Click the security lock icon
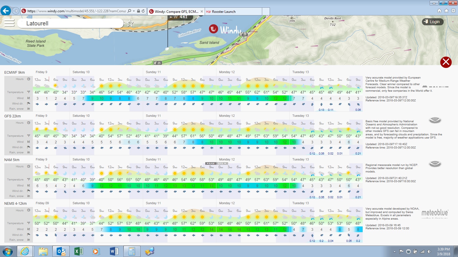This screenshot has width=458, height=257. 138,11
